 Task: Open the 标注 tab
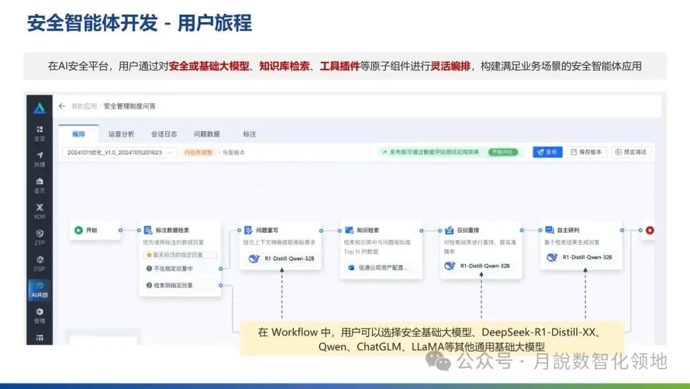tap(249, 134)
